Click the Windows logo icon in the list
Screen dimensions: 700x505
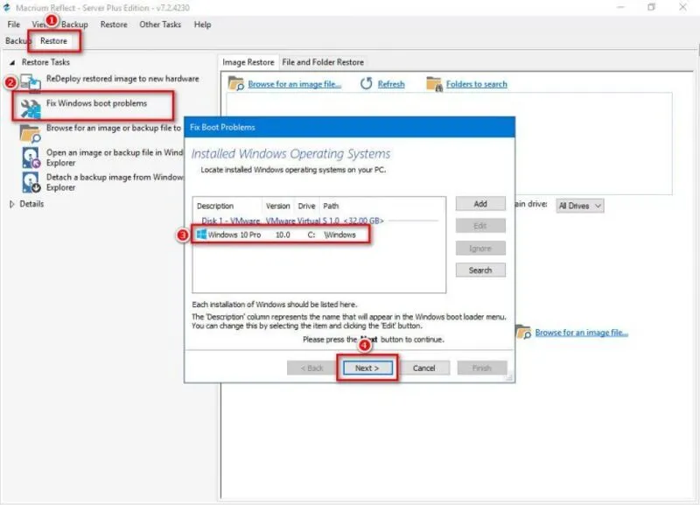[x=201, y=235]
